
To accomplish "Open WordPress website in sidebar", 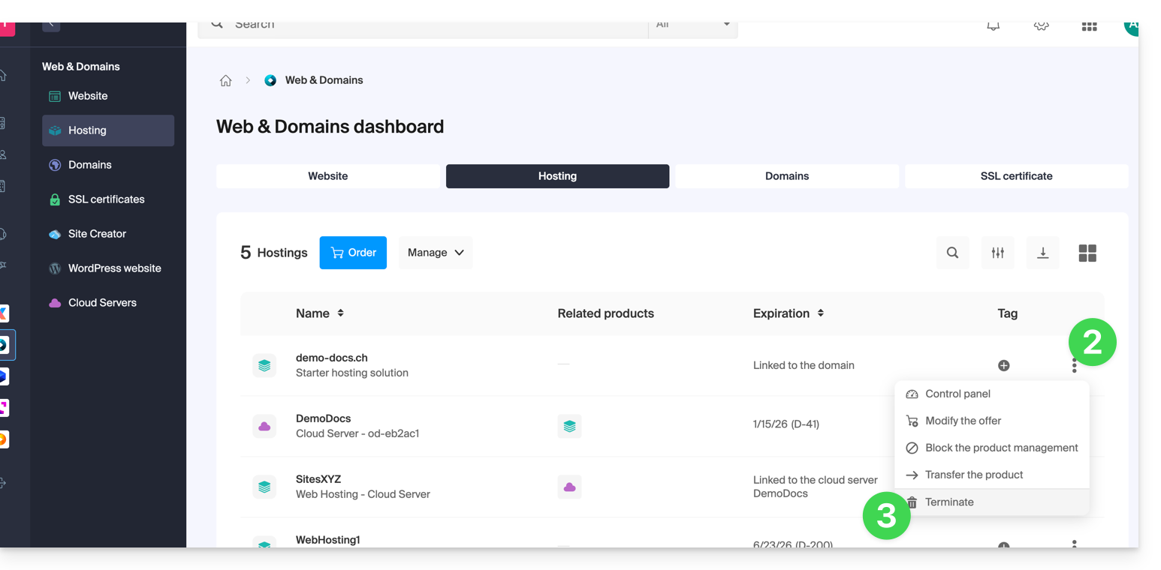I will (114, 268).
